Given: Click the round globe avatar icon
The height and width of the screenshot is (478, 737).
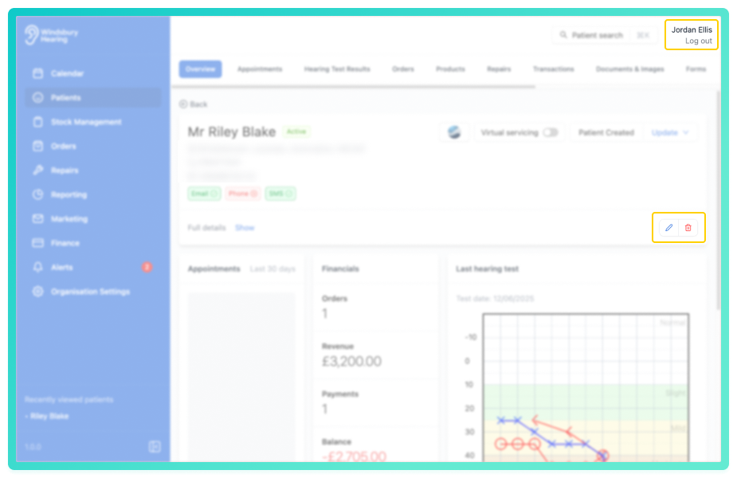Looking at the screenshot, I should (454, 132).
